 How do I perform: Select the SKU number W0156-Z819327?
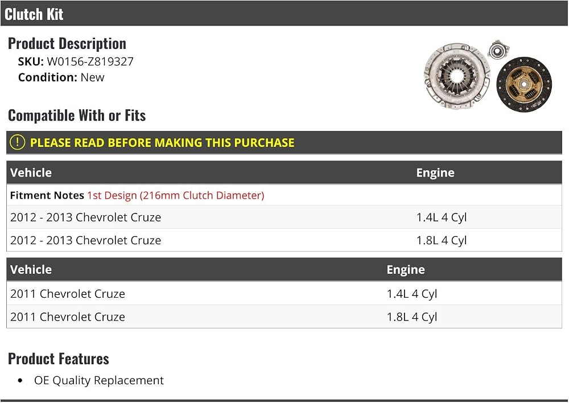pyautogui.click(x=90, y=61)
